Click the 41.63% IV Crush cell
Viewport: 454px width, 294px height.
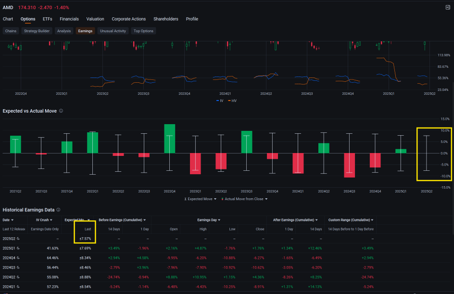53,248
